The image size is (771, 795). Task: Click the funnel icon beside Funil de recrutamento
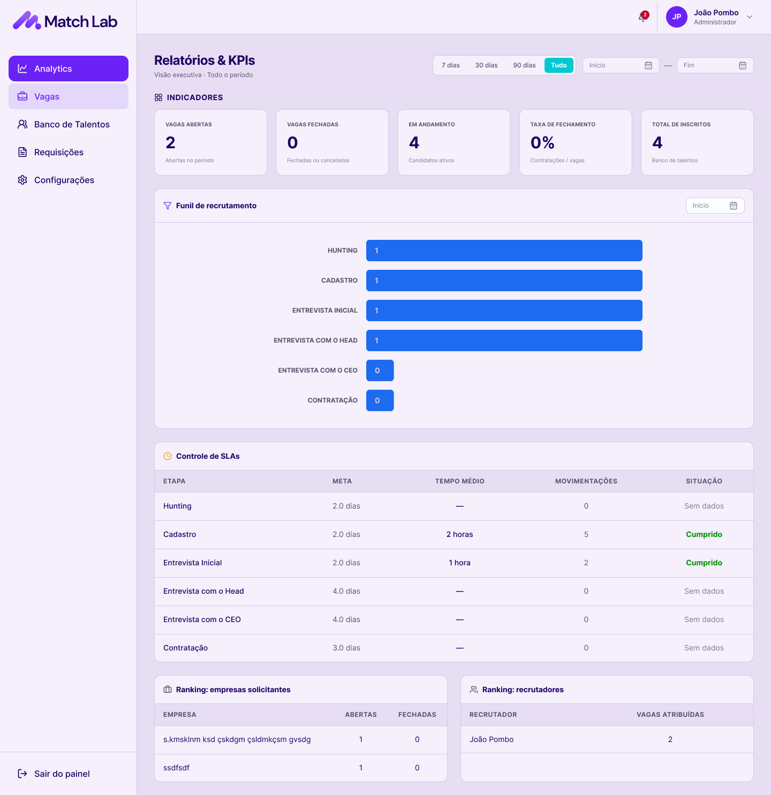coord(168,206)
